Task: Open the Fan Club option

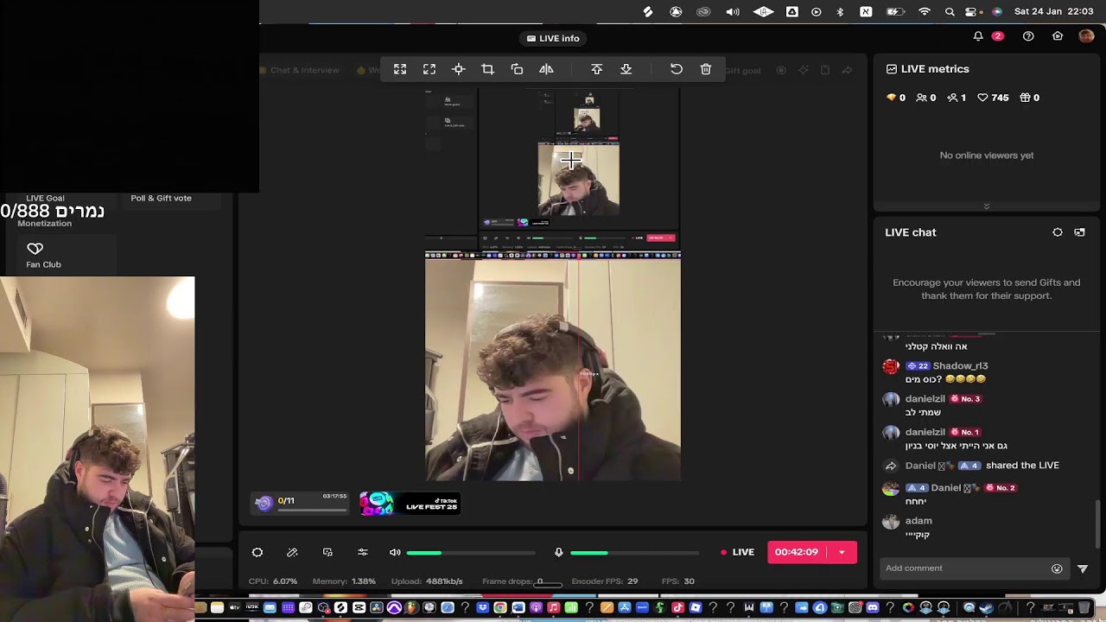Action: (43, 264)
